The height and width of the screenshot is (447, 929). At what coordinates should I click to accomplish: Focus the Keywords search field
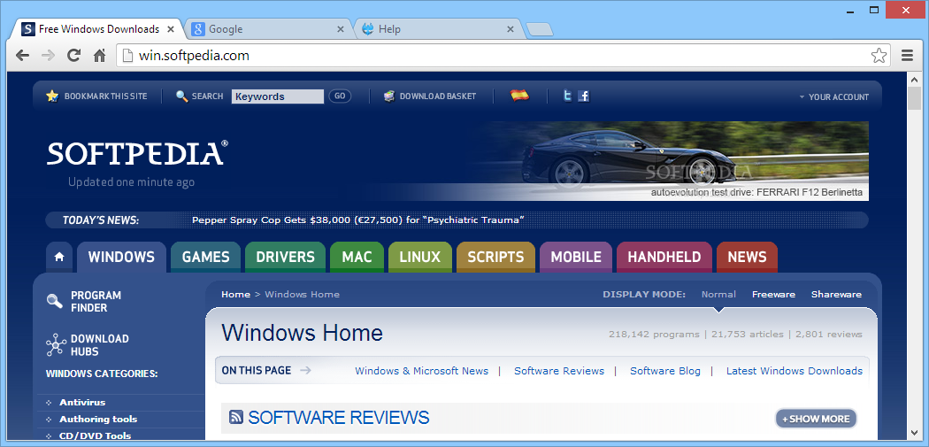point(278,96)
